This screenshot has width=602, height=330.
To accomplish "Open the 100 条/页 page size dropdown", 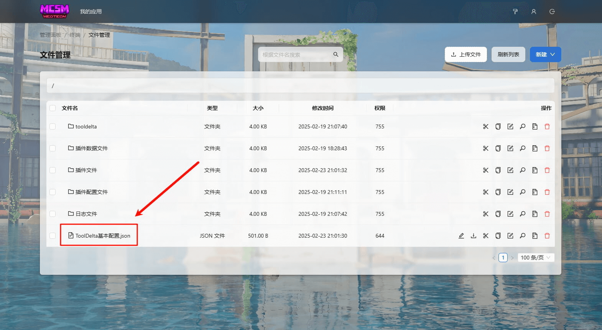I will pyautogui.click(x=535, y=258).
